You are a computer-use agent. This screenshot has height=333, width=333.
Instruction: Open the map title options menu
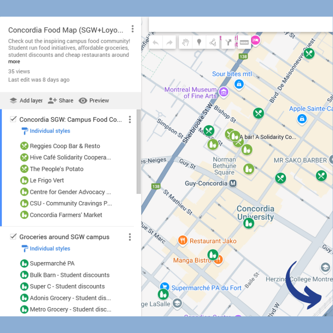click(x=133, y=29)
